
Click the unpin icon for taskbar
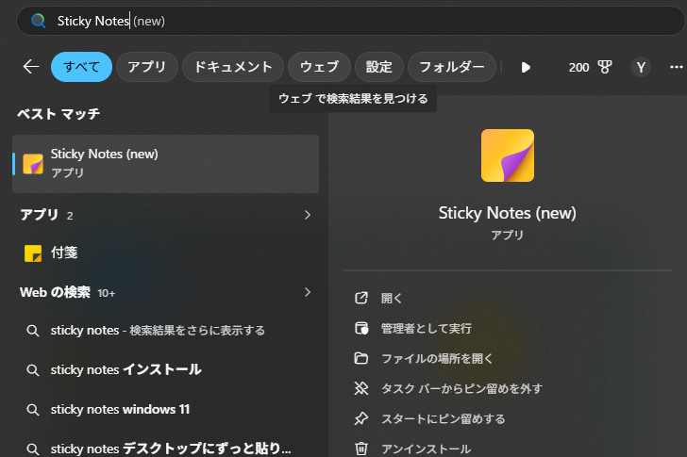pyautogui.click(x=361, y=388)
